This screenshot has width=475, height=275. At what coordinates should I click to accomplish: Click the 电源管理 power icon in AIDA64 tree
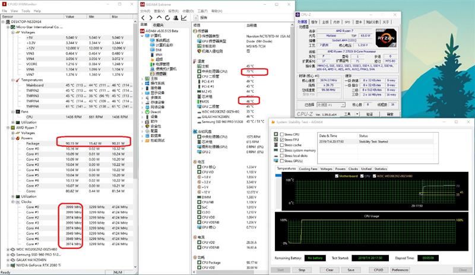pos(152,64)
